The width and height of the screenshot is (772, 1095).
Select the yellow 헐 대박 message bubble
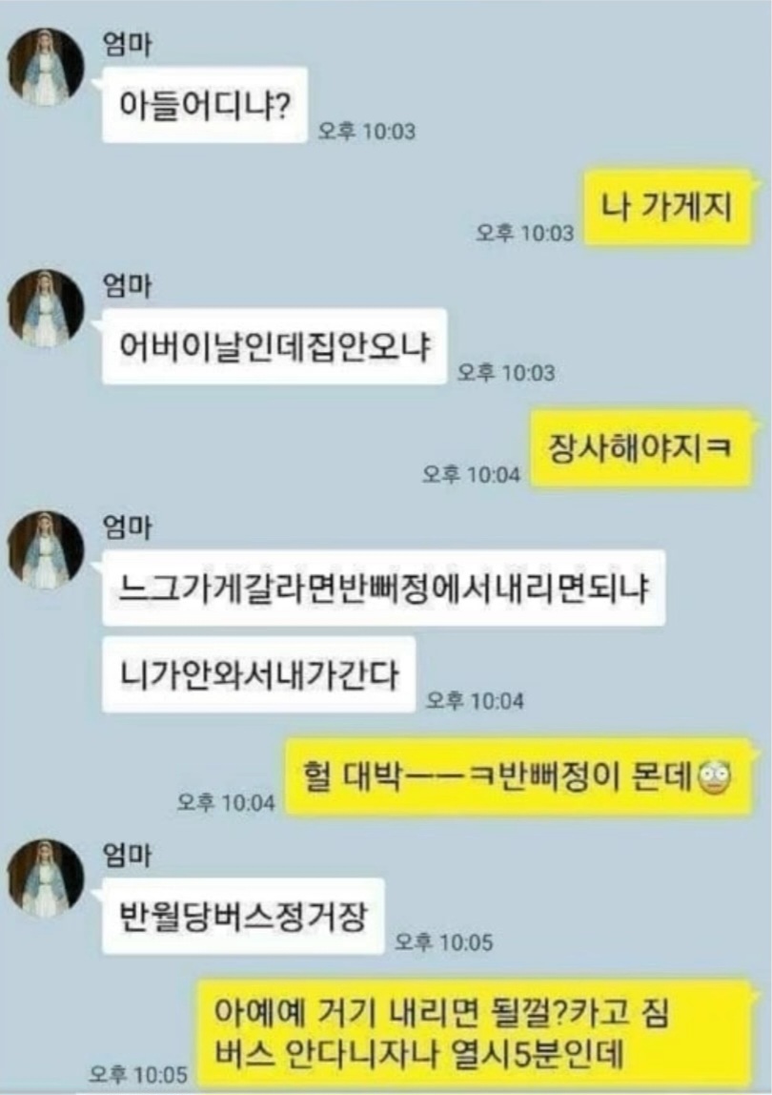(x=519, y=776)
